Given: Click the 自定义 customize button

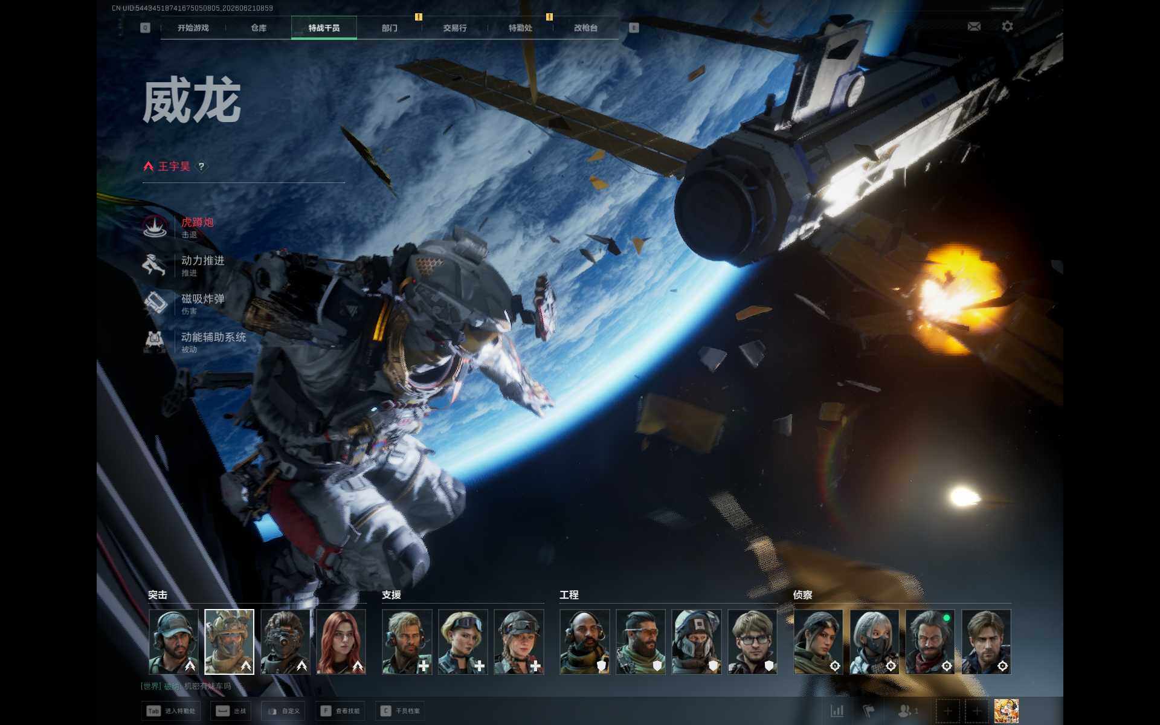Looking at the screenshot, I should pyautogui.click(x=283, y=711).
